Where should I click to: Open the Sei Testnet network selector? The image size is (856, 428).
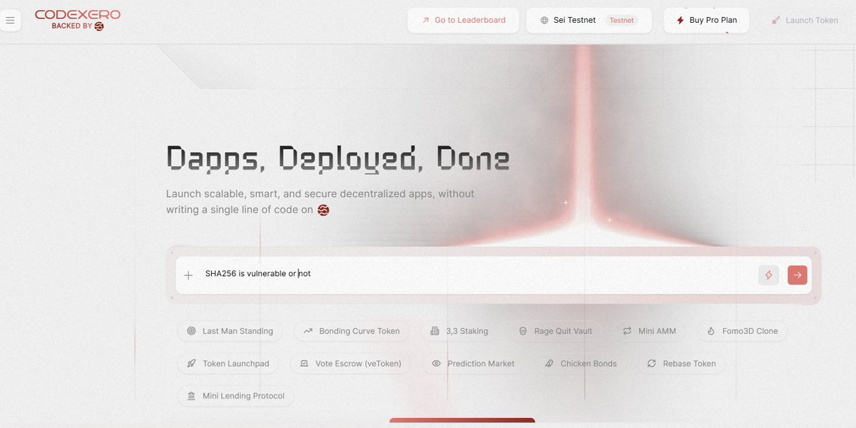589,20
